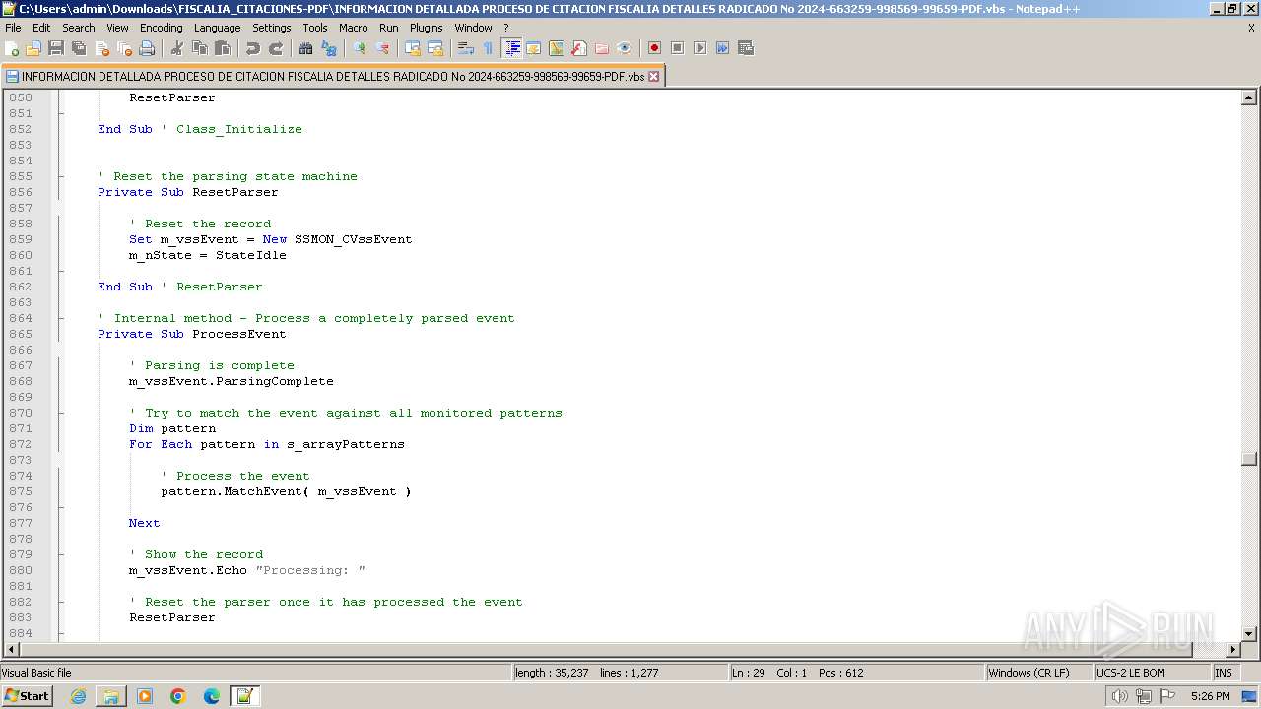Screen dimensions: 1261x709
Task: Open the Plugins menu
Action: click(x=427, y=28)
